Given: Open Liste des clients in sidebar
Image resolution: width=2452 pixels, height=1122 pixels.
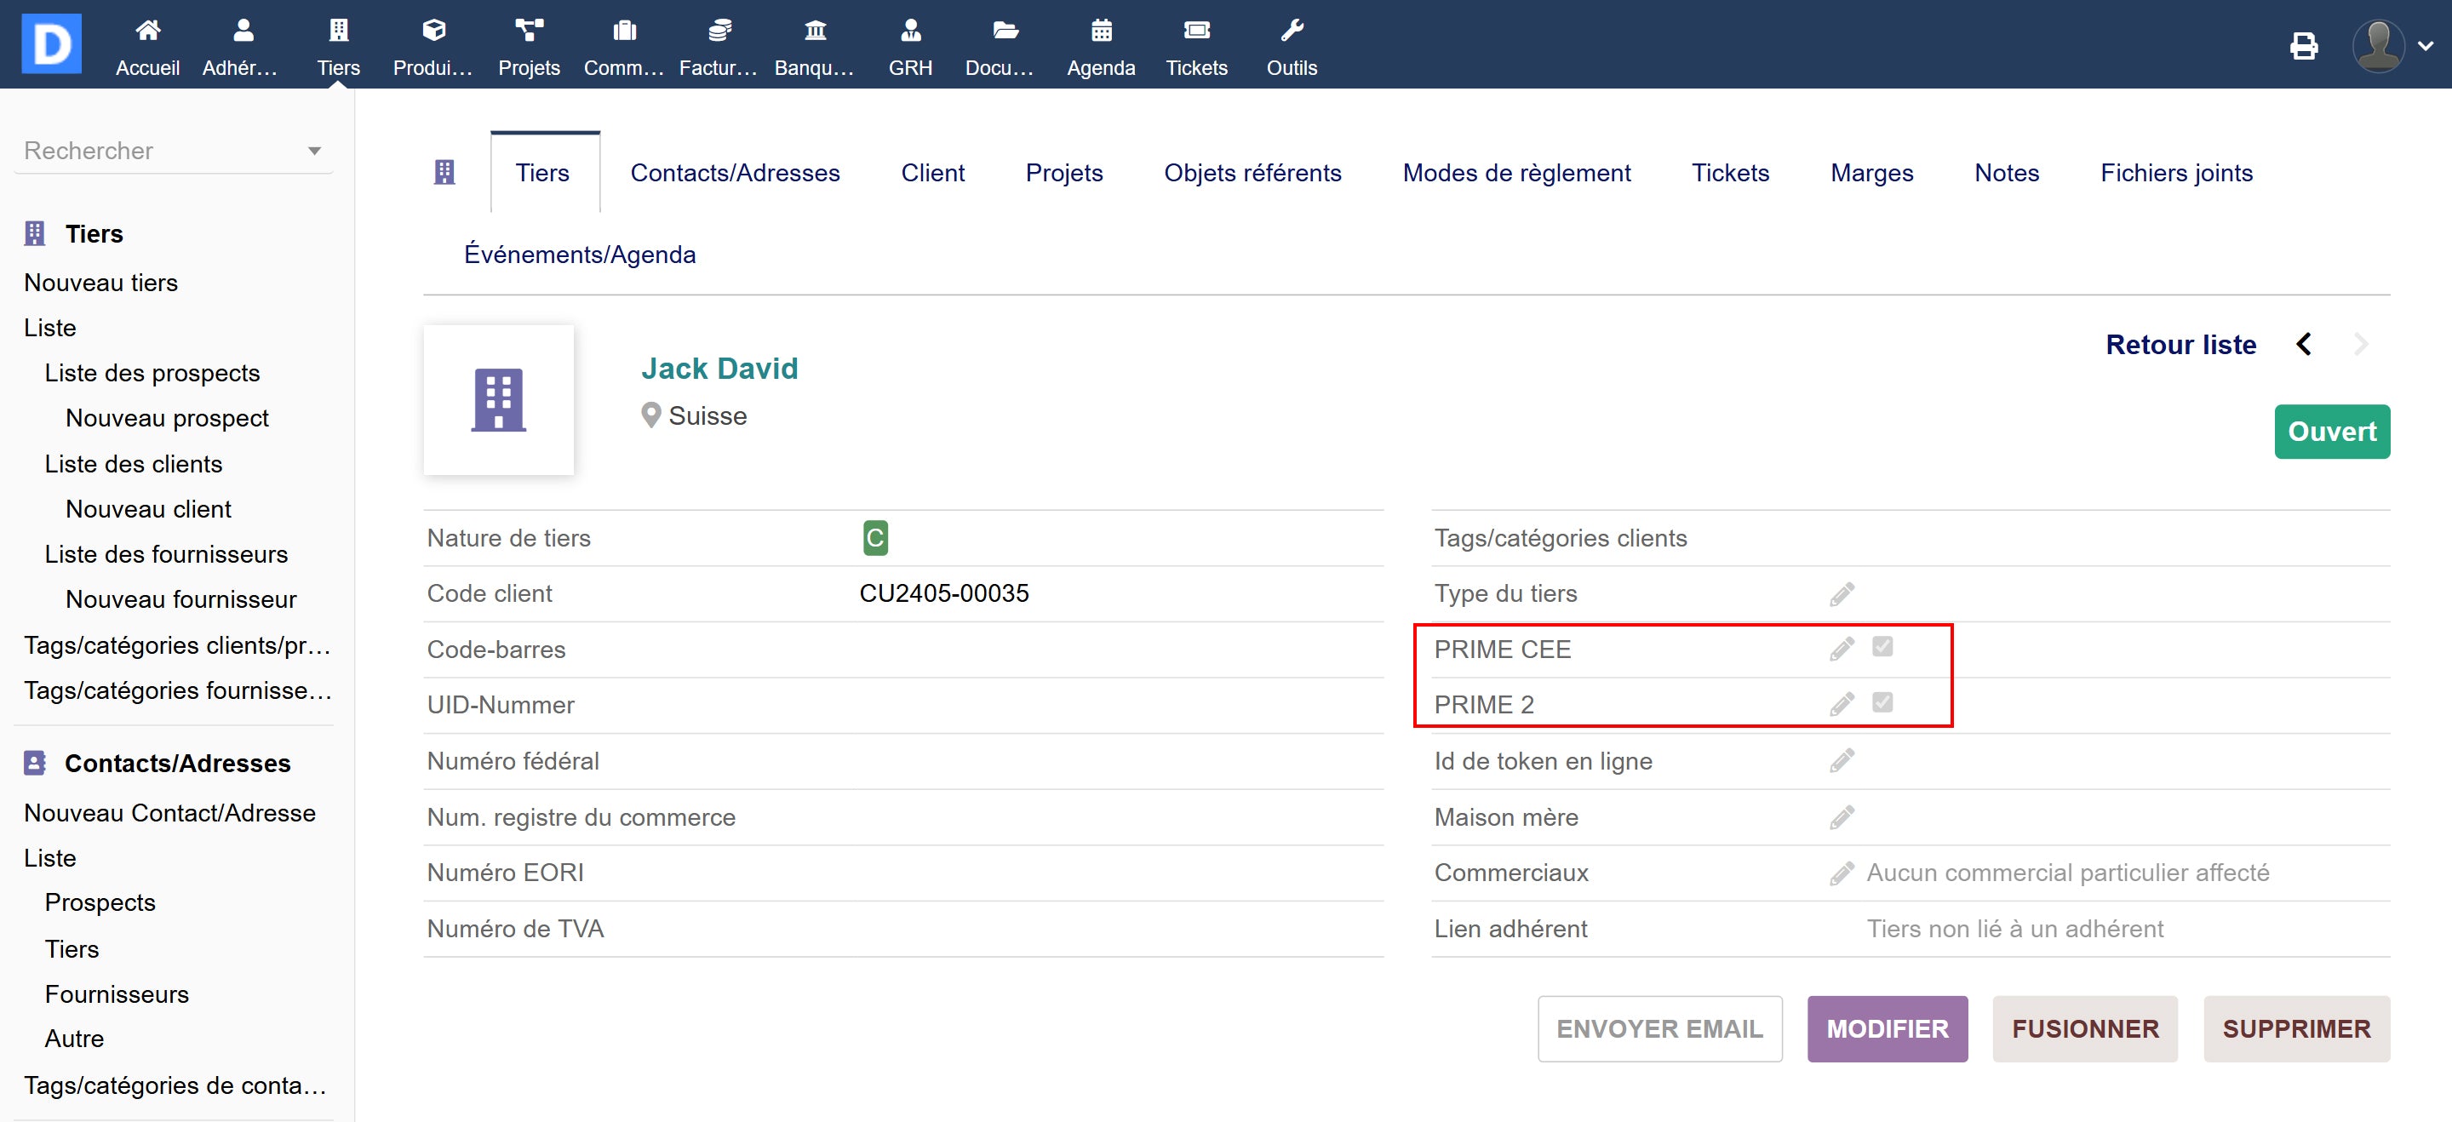Looking at the screenshot, I should point(134,463).
